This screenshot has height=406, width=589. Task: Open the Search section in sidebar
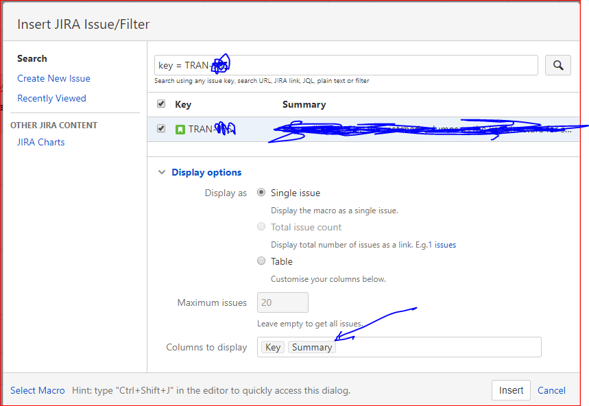[32, 58]
